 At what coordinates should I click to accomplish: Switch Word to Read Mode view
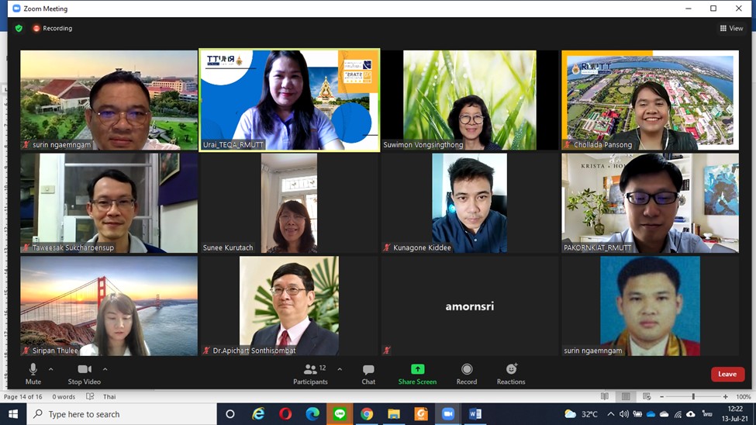click(605, 396)
